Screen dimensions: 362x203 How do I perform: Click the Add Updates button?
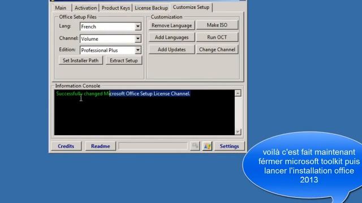pyautogui.click(x=171, y=50)
